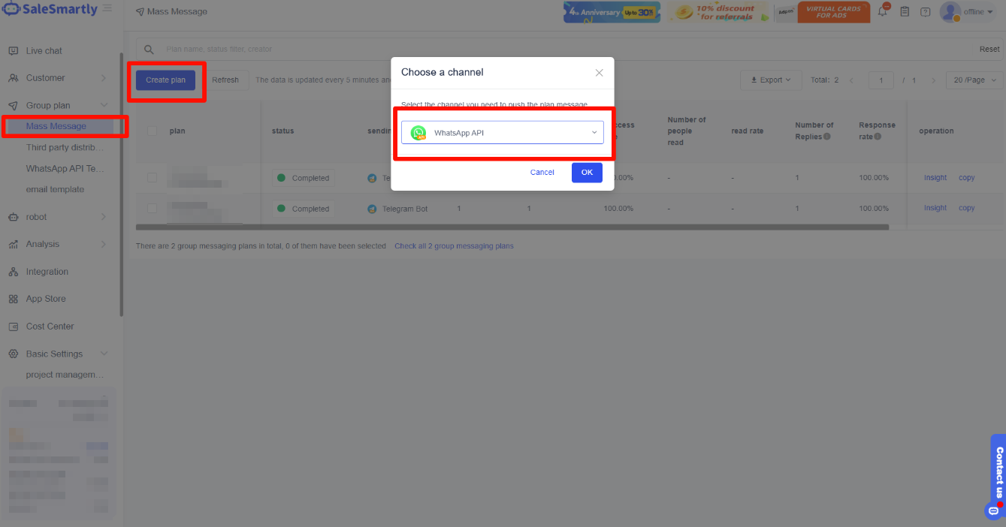Expand the robot menu chevron
Image resolution: width=1006 pixels, height=527 pixels.
[104, 217]
